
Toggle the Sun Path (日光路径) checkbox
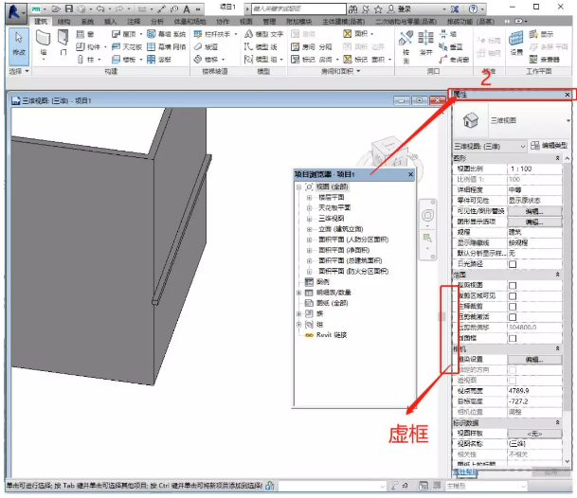513,264
